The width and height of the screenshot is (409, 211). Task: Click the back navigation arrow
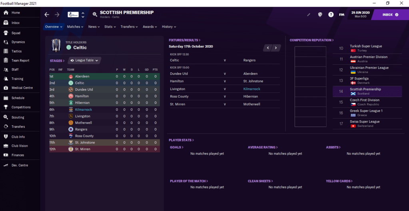tap(47, 15)
